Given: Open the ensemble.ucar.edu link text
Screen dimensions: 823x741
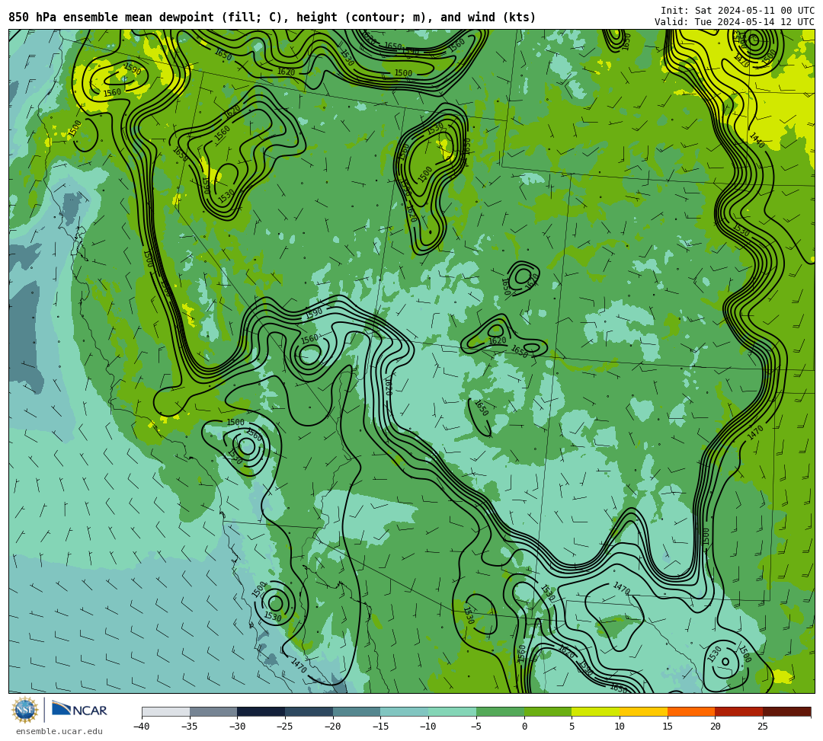Looking at the screenshot, I should point(59,731).
